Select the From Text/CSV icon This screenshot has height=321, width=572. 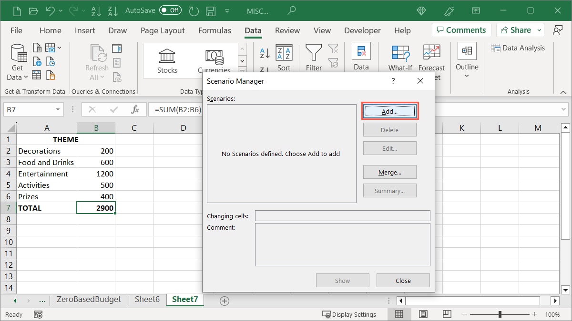tap(37, 48)
